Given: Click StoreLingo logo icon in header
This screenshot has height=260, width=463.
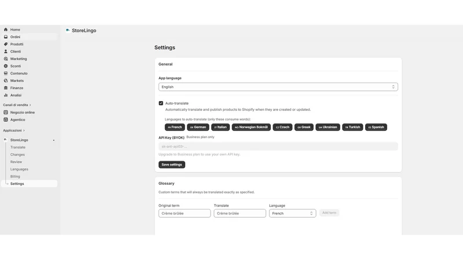Looking at the screenshot, I should [x=68, y=30].
